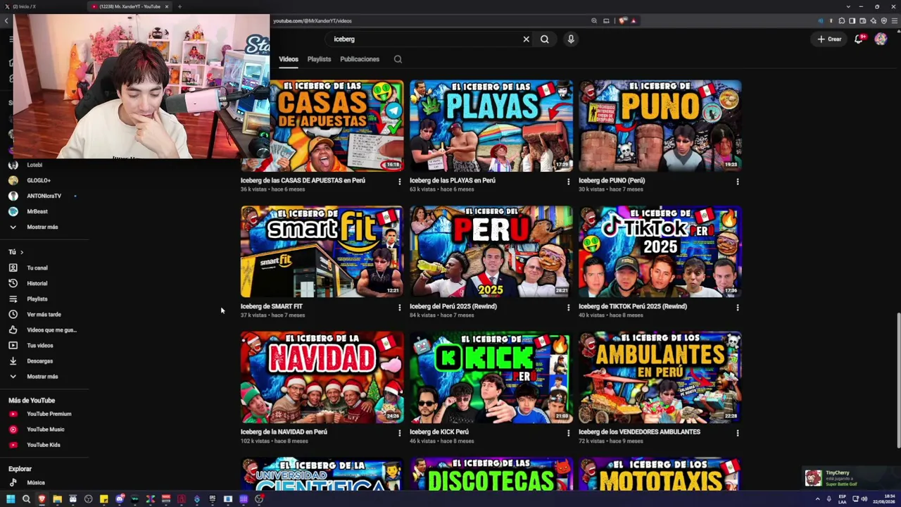
Task: Switch to the Playlists channel tab
Action: (319, 59)
